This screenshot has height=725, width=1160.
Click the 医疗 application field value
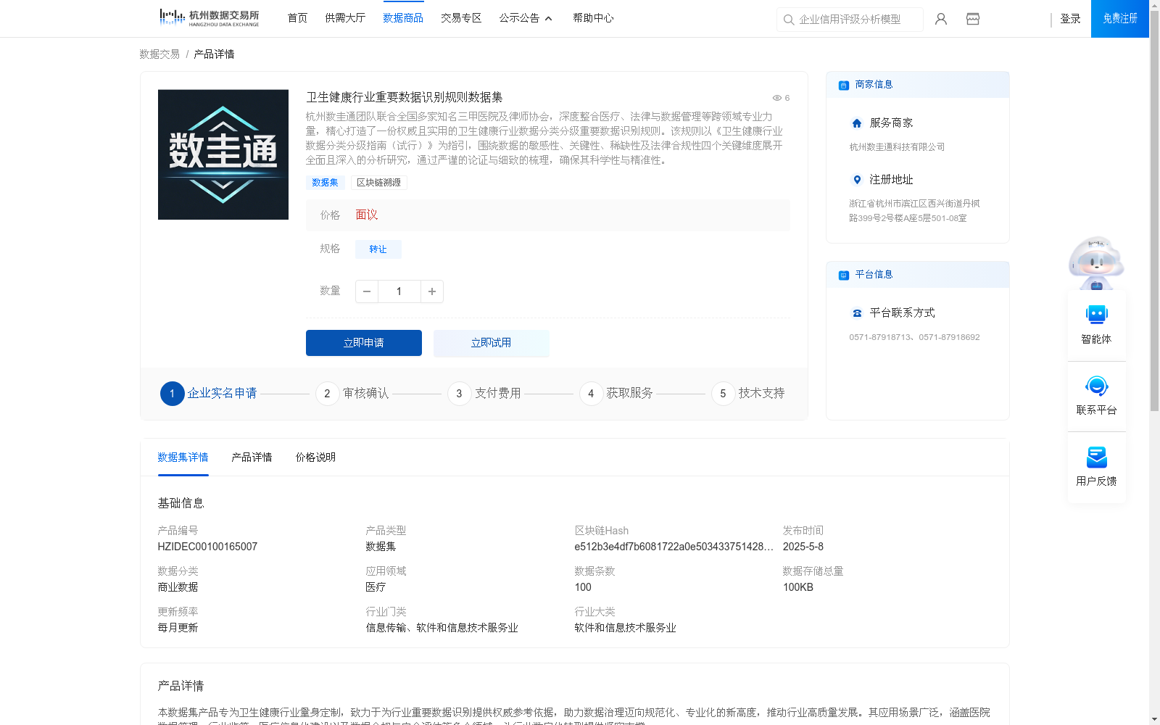point(376,587)
